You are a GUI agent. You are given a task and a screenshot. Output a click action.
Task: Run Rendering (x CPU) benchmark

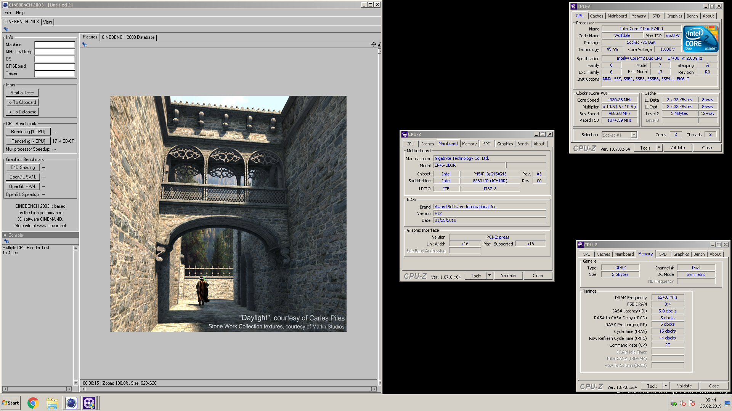click(28, 141)
